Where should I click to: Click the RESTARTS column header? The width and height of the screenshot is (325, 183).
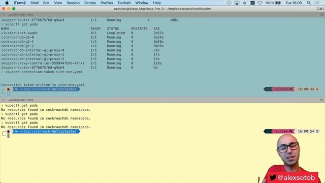[139, 28]
